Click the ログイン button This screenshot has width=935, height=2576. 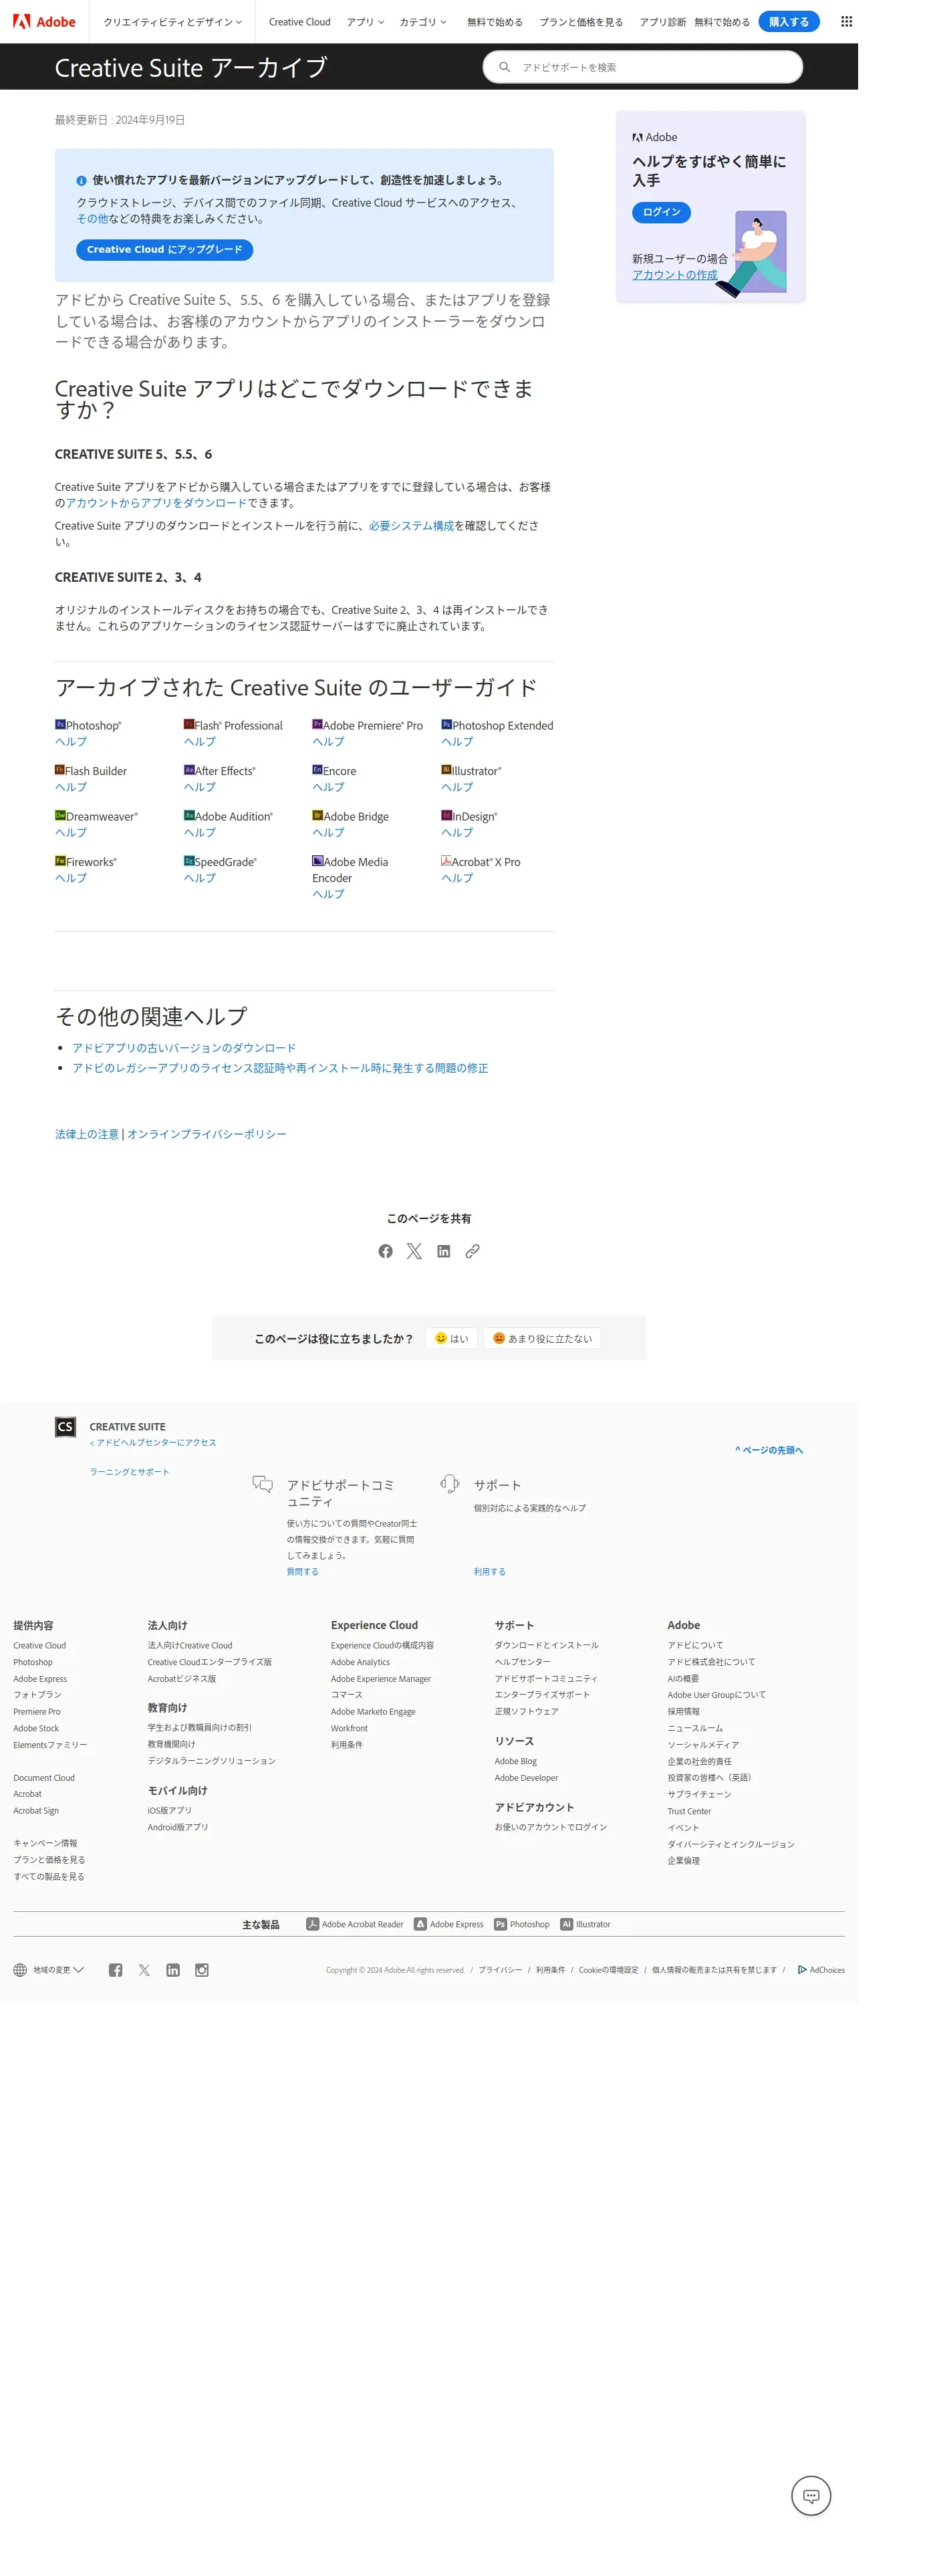coord(661,212)
